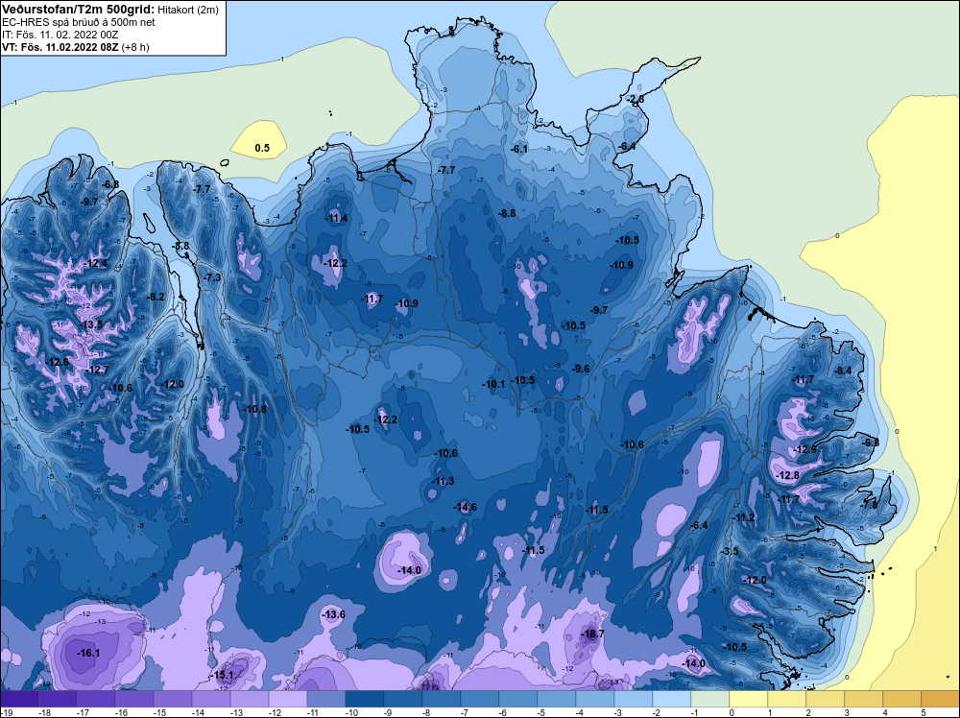Select the "(+8 h)" forecast offset text
The image size is (960, 718).
point(135,47)
